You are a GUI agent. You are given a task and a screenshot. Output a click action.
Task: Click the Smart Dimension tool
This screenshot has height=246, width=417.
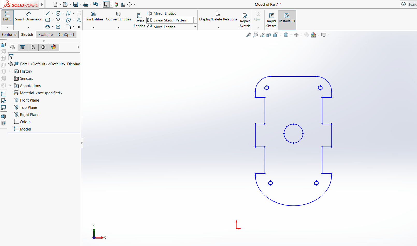click(x=28, y=16)
